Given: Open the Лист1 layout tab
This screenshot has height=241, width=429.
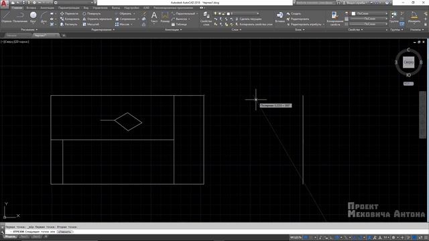Looking at the screenshot, I should [24, 237].
